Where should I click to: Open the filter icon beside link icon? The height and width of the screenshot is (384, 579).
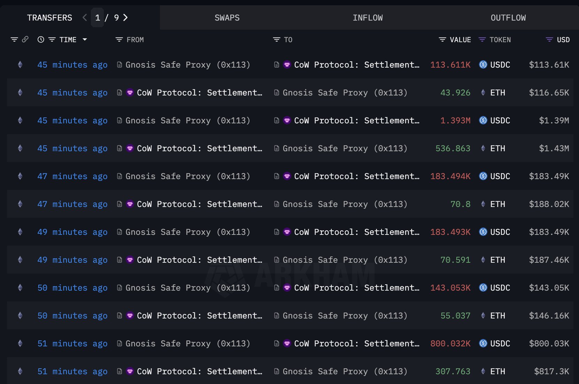14,40
